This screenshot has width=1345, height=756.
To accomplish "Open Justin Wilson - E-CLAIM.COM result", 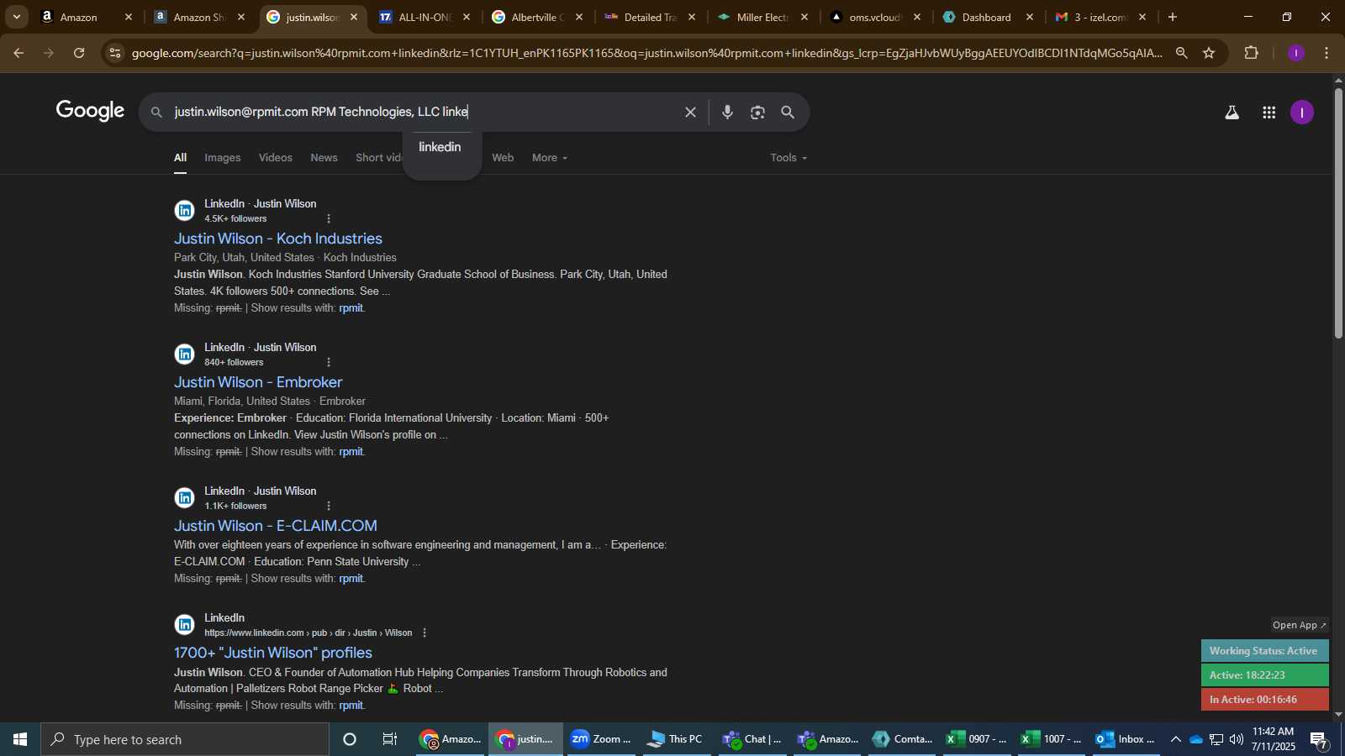I will pyautogui.click(x=276, y=526).
